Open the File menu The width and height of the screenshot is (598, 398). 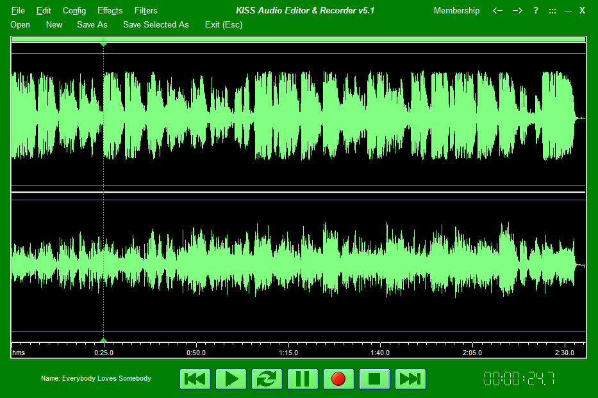pos(18,10)
